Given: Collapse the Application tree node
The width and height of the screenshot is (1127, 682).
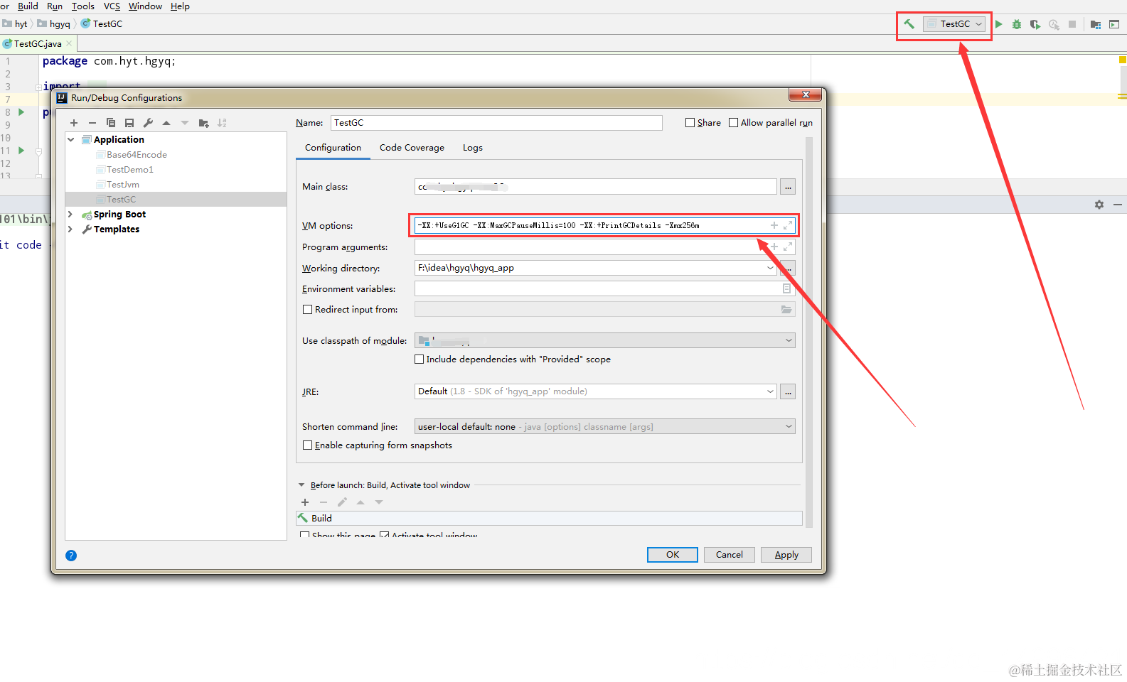Looking at the screenshot, I should tap(71, 140).
